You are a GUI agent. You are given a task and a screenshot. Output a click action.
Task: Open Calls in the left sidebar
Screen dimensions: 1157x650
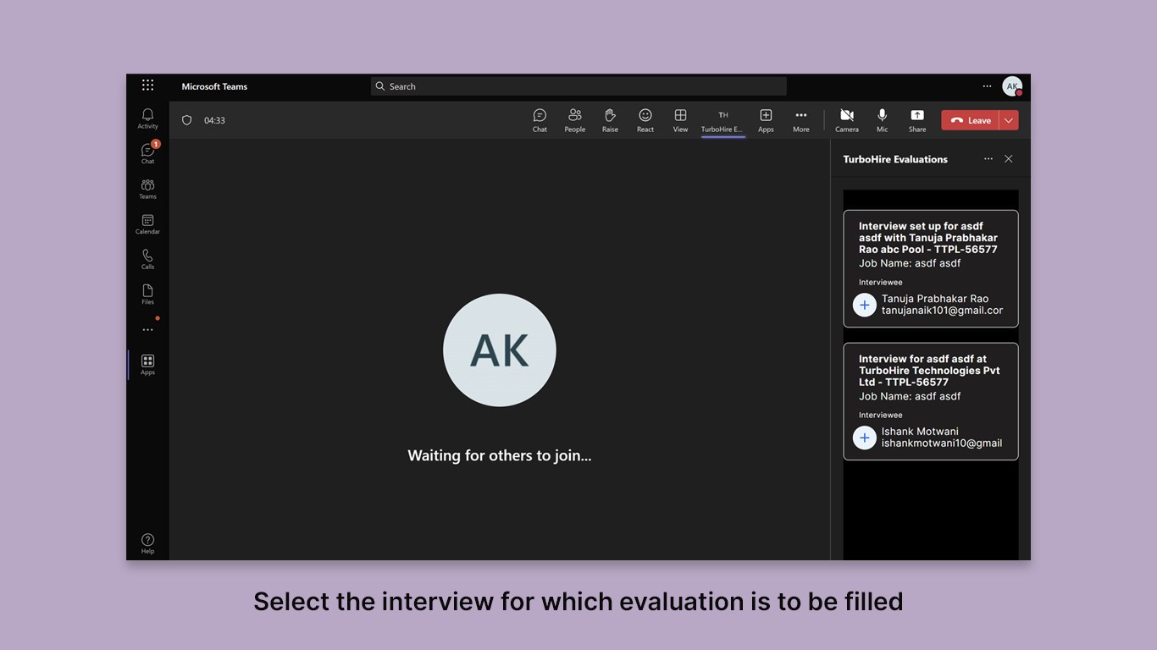click(x=148, y=259)
